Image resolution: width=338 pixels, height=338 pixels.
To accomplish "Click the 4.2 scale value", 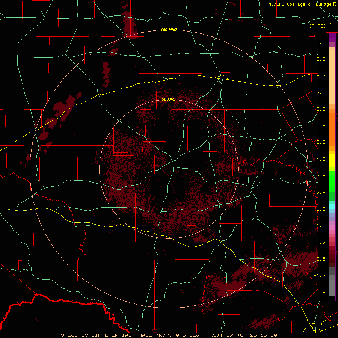I will tap(321, 159).
